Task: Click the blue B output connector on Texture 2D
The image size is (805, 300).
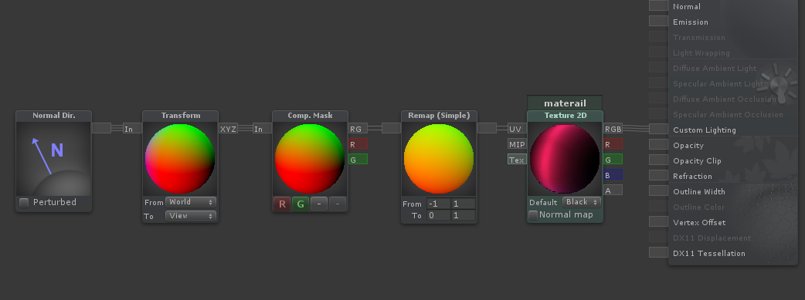Action: 613,175
